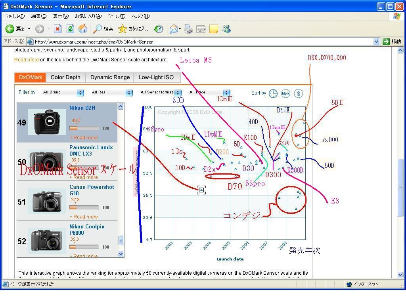
Task: Open the Read more link about scale logic
Action: 27,60
